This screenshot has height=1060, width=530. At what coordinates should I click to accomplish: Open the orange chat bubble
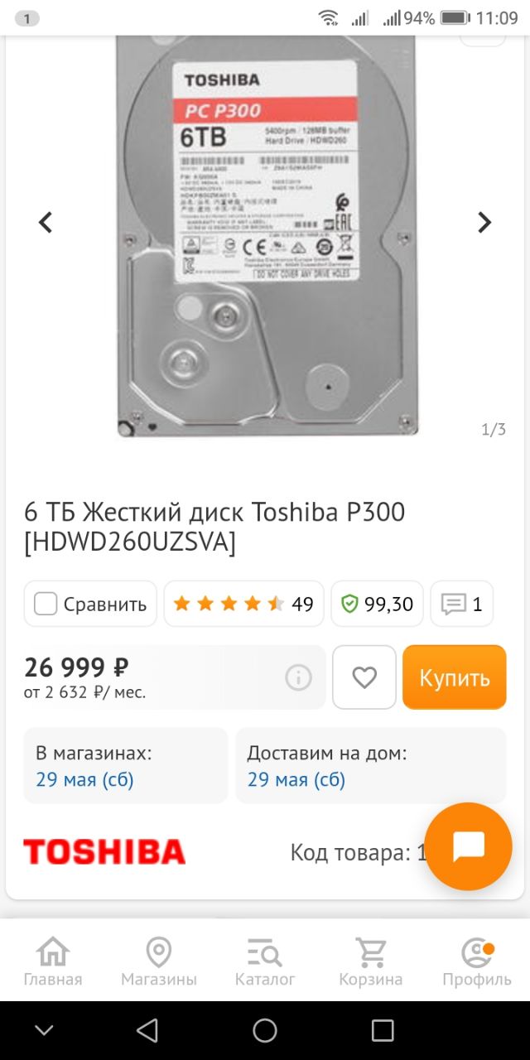[x=469, y=846]
